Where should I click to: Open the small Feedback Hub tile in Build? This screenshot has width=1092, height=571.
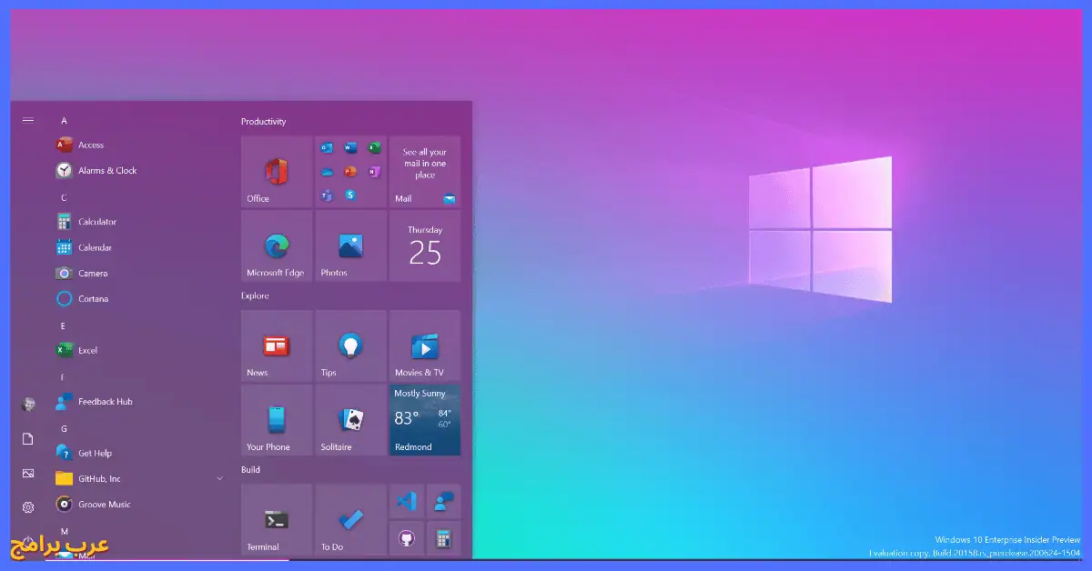point(444,501)
